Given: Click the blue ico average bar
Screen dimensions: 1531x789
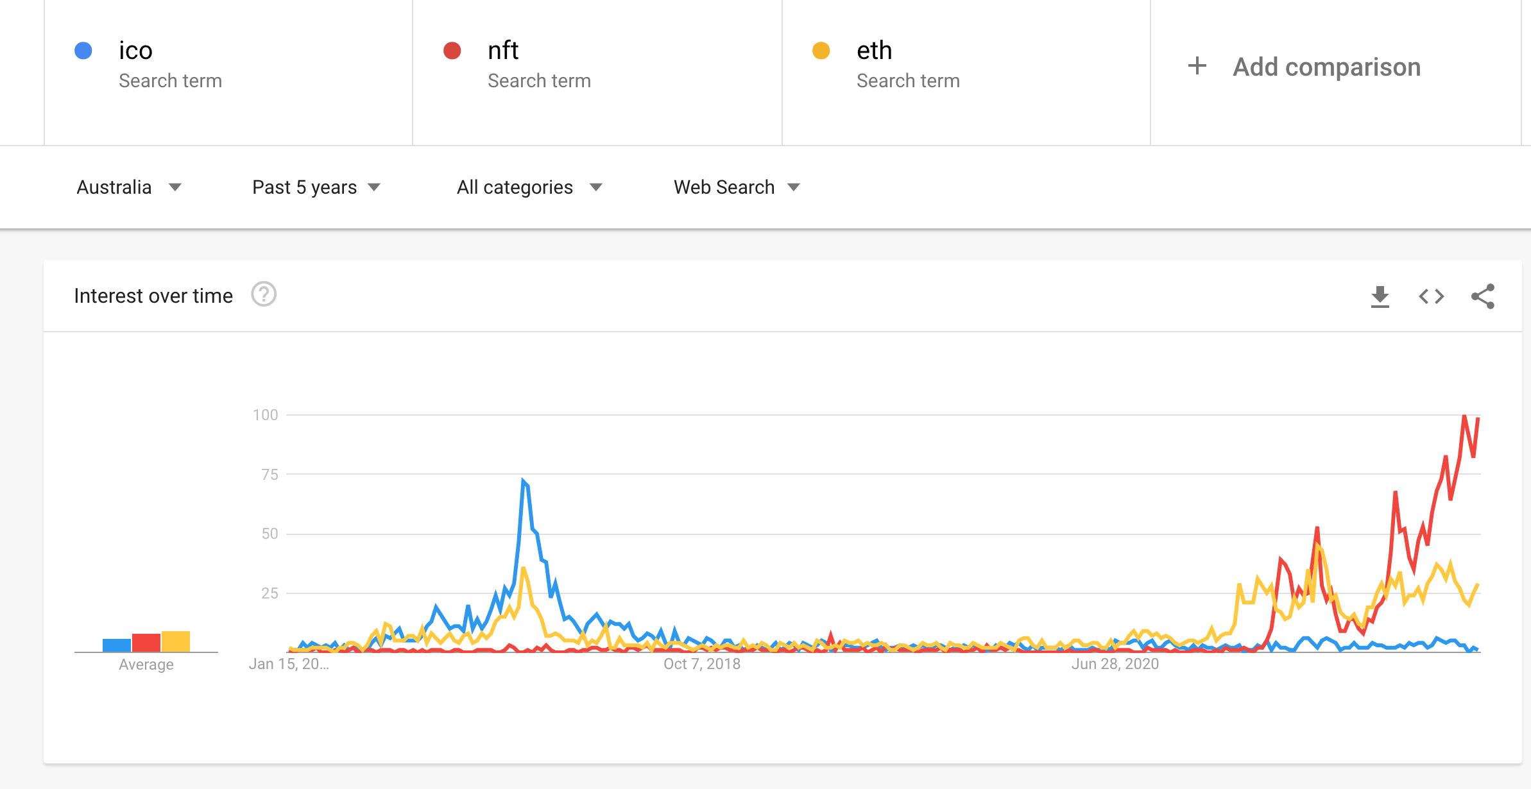Looking at the screenshot, I should [x=117, y=645].
